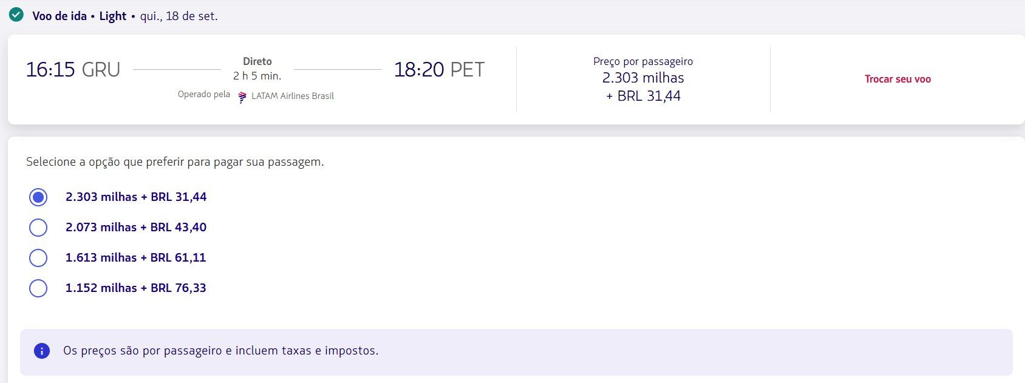Click the Preço por passageiro heading
The image size is (1025, 383).
(643, 61)
